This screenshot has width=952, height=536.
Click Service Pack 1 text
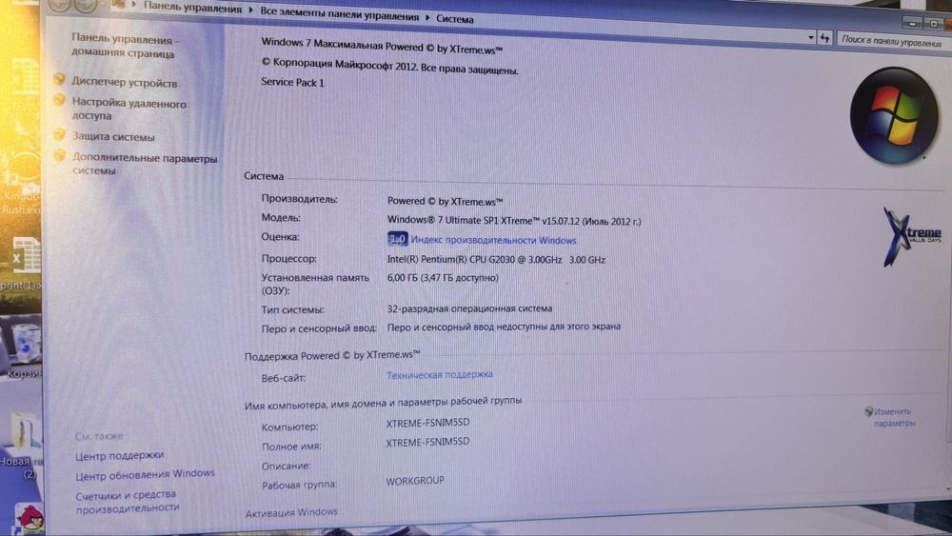(292, 82)
